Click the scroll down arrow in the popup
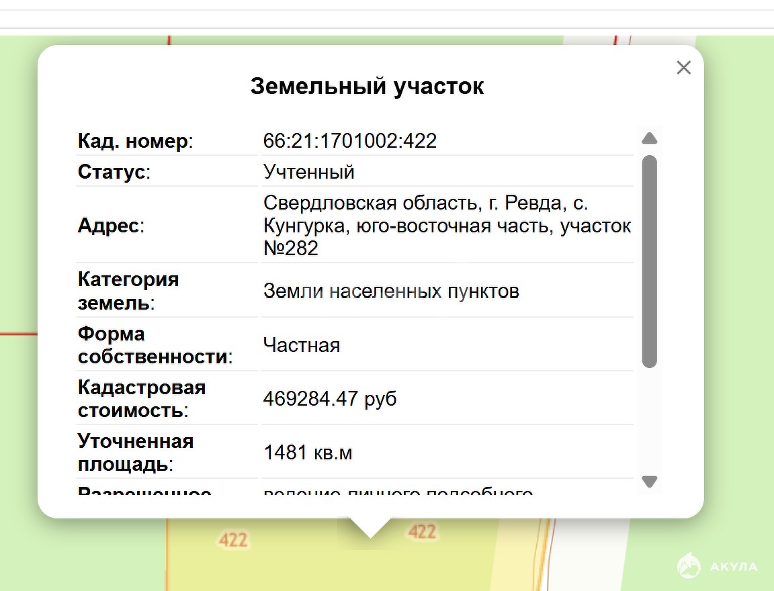The height and width of the screenshot is (591, 774). [x=649, y=482]
